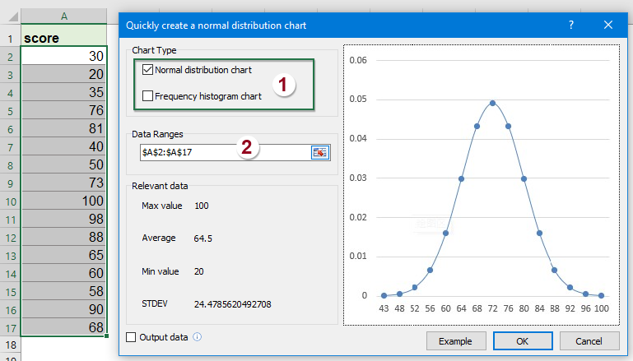Click the Cancel button

pos(589,340)
